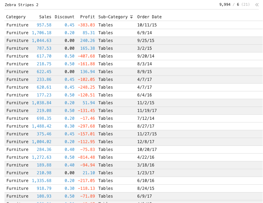Select discount 0.30 in the 1,488.42 row
Screen dimensions: 263x203
[69, 126]
